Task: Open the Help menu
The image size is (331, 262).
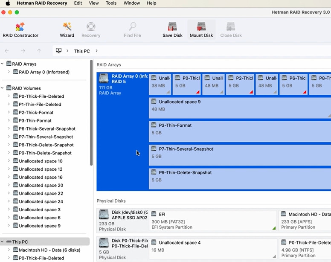Action: (x=151, y=3)
